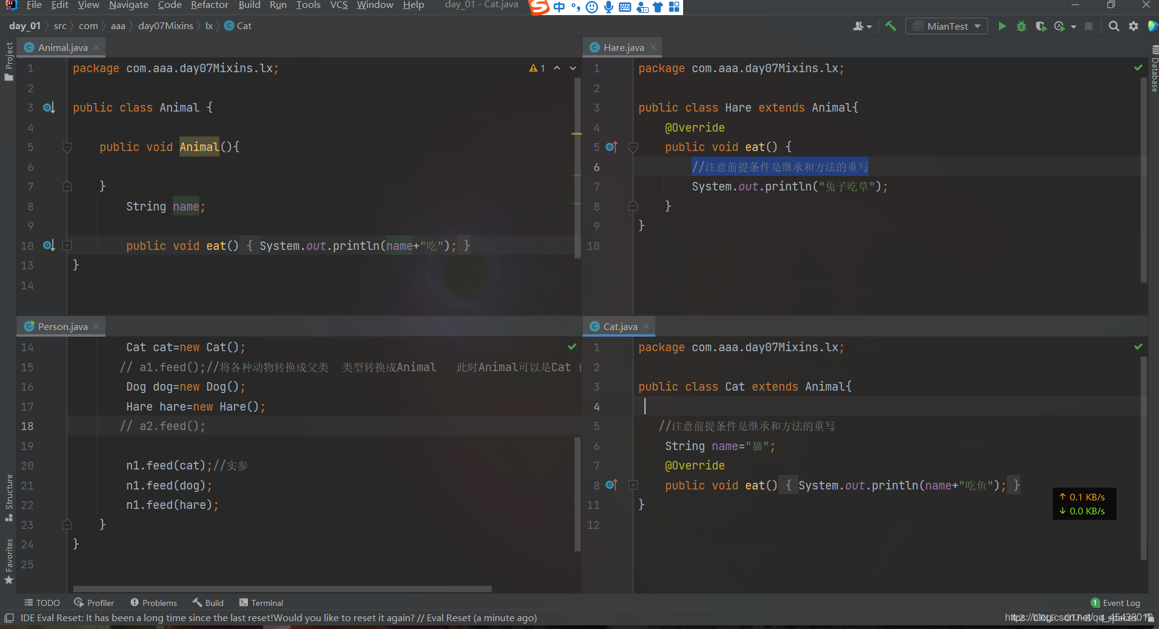The image size is (1159, 629).
Task: Click overrides gutter icon in Hare.java line 5
Action: (x=611, y=147)
